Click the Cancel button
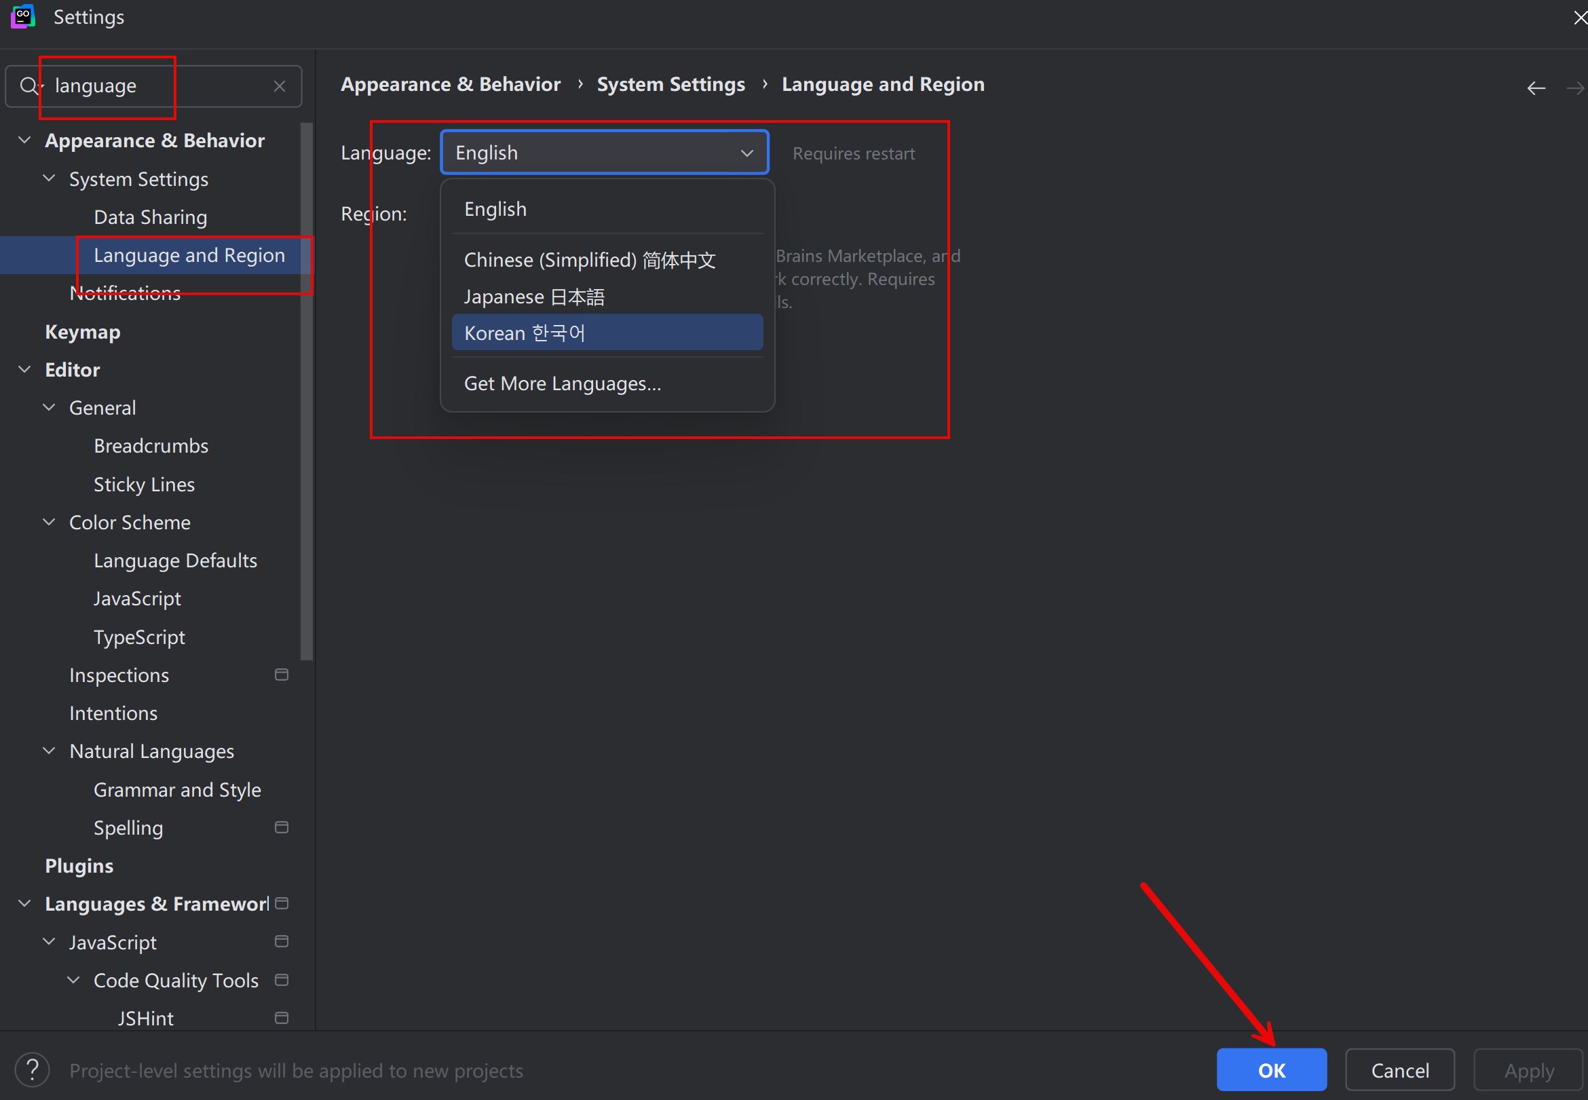The image size is (1588, 1100). tap(1399, 1070)
